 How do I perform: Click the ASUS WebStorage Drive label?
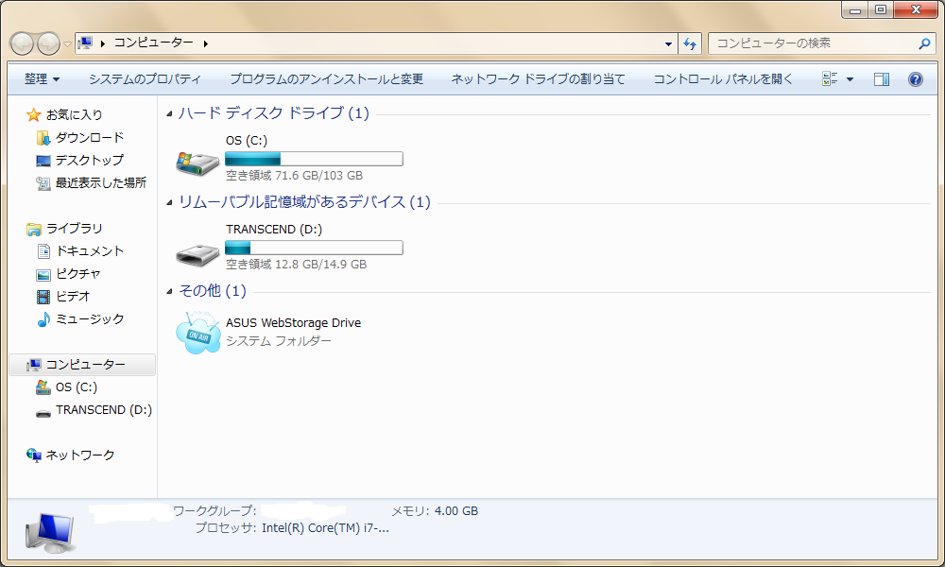point(294,323)
